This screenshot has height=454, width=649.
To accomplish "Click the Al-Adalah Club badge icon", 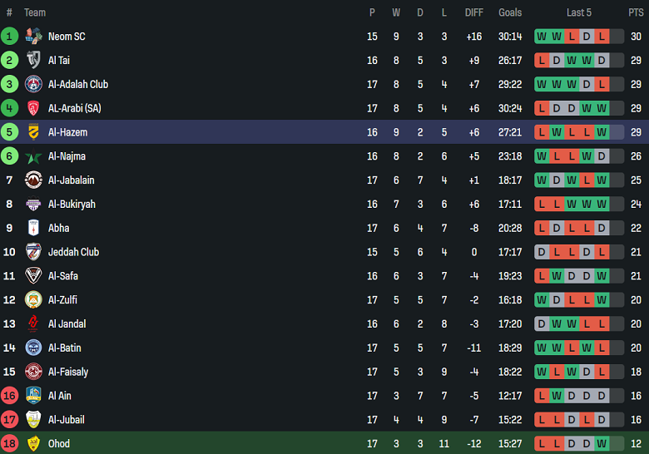I will pyautogui.click(x=33, y=84).
